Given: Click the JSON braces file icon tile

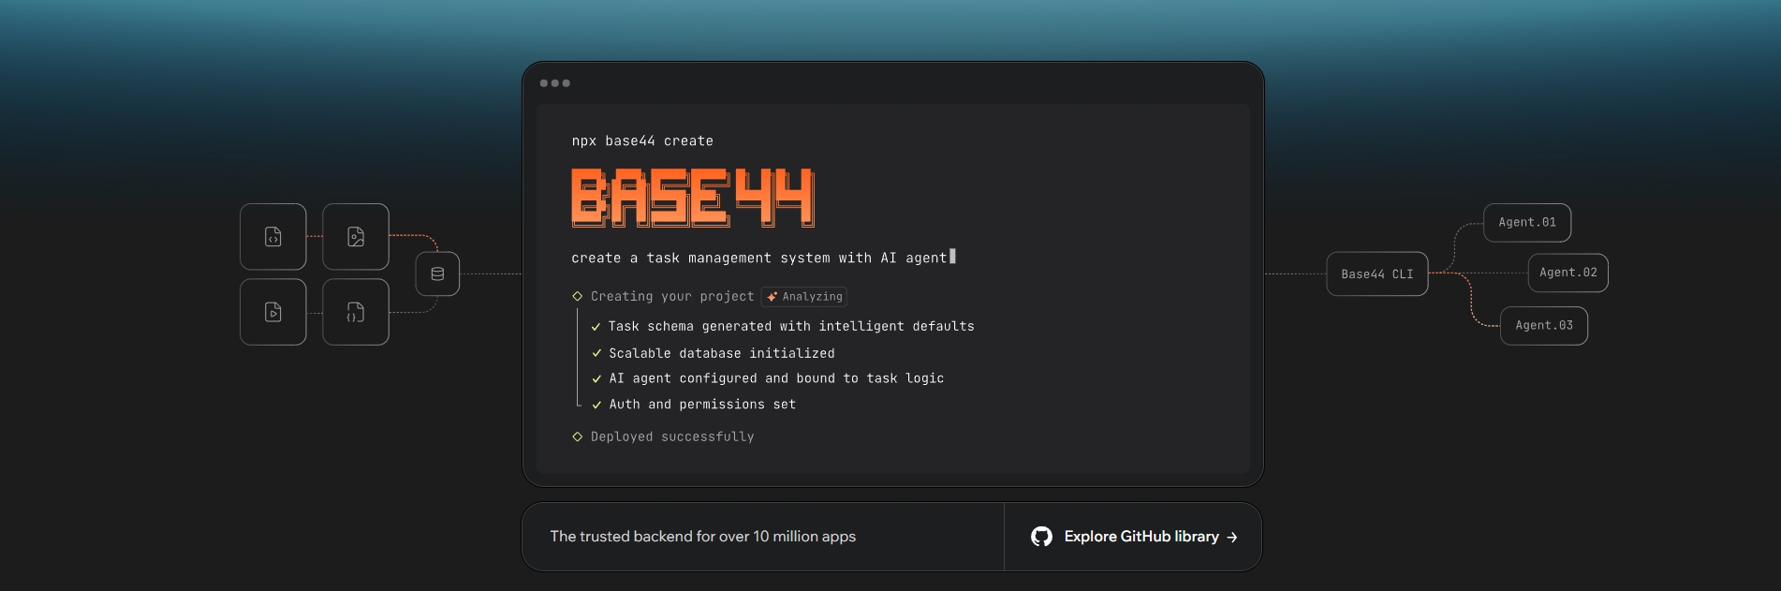Looking at the screenshot, I should click(356, 312).
